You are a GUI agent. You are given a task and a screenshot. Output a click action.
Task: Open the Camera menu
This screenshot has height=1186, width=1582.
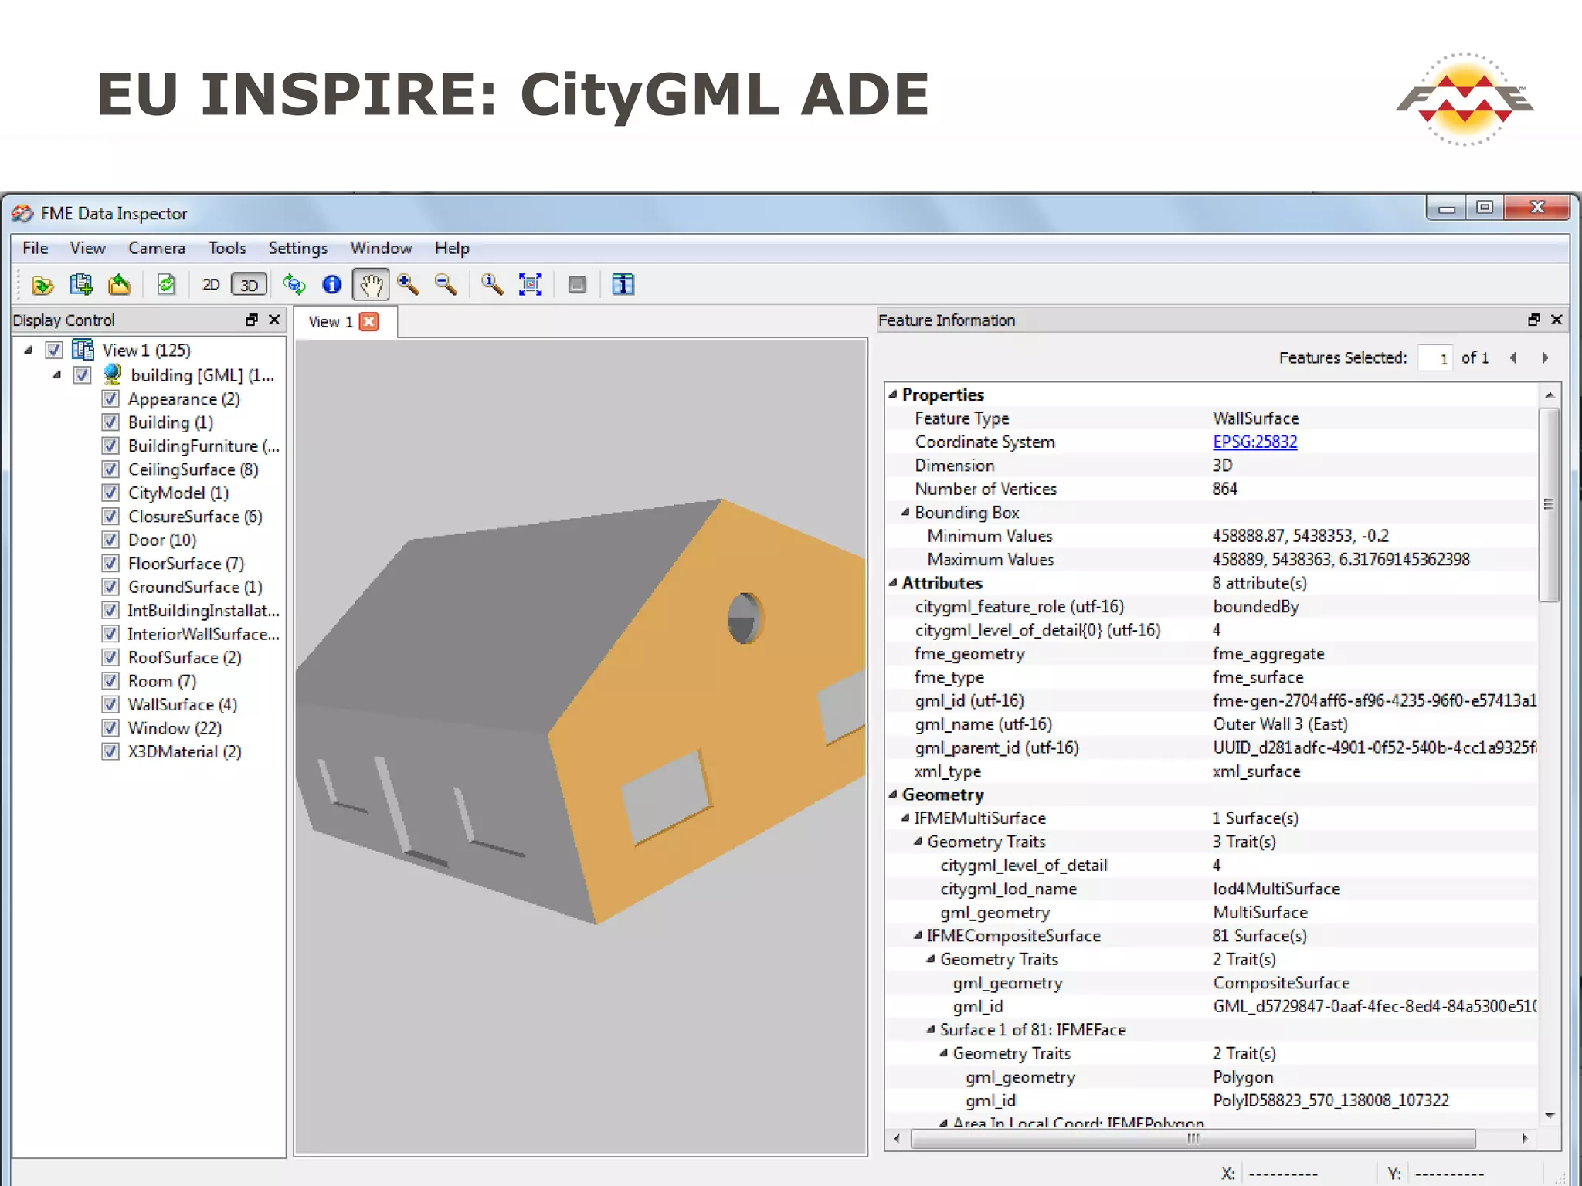pos(157,248)
